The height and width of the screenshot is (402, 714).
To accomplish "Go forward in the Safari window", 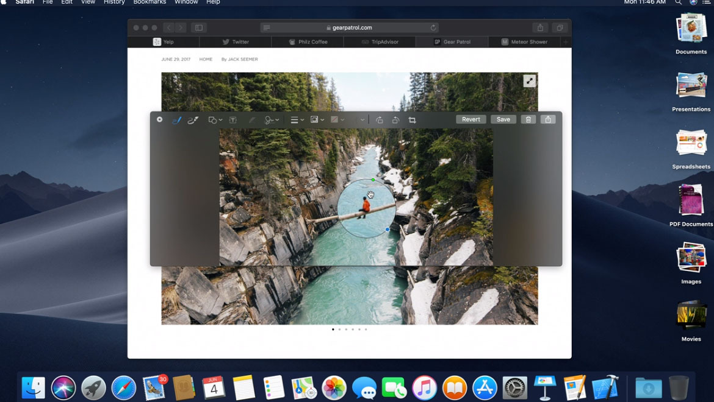I will pyautogui.click(x=181, y=27).
